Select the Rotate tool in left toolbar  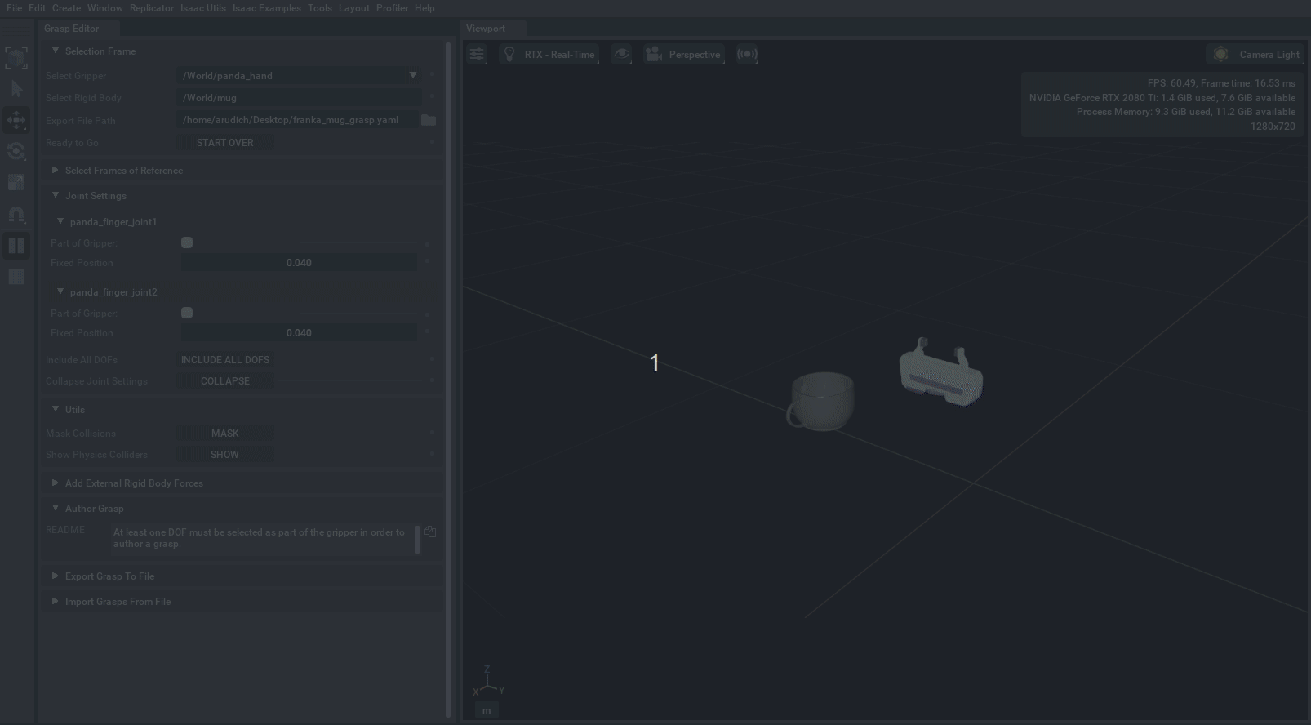tap(16, 151)
